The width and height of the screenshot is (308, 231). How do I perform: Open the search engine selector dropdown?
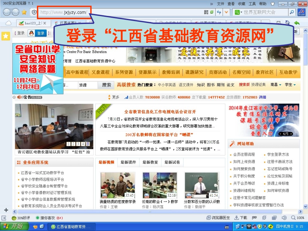click(x=239, y=12)
